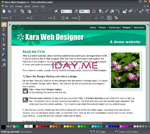Export the HTML website icon
Viewport: 150px width, 134px height.
[117, 11]
